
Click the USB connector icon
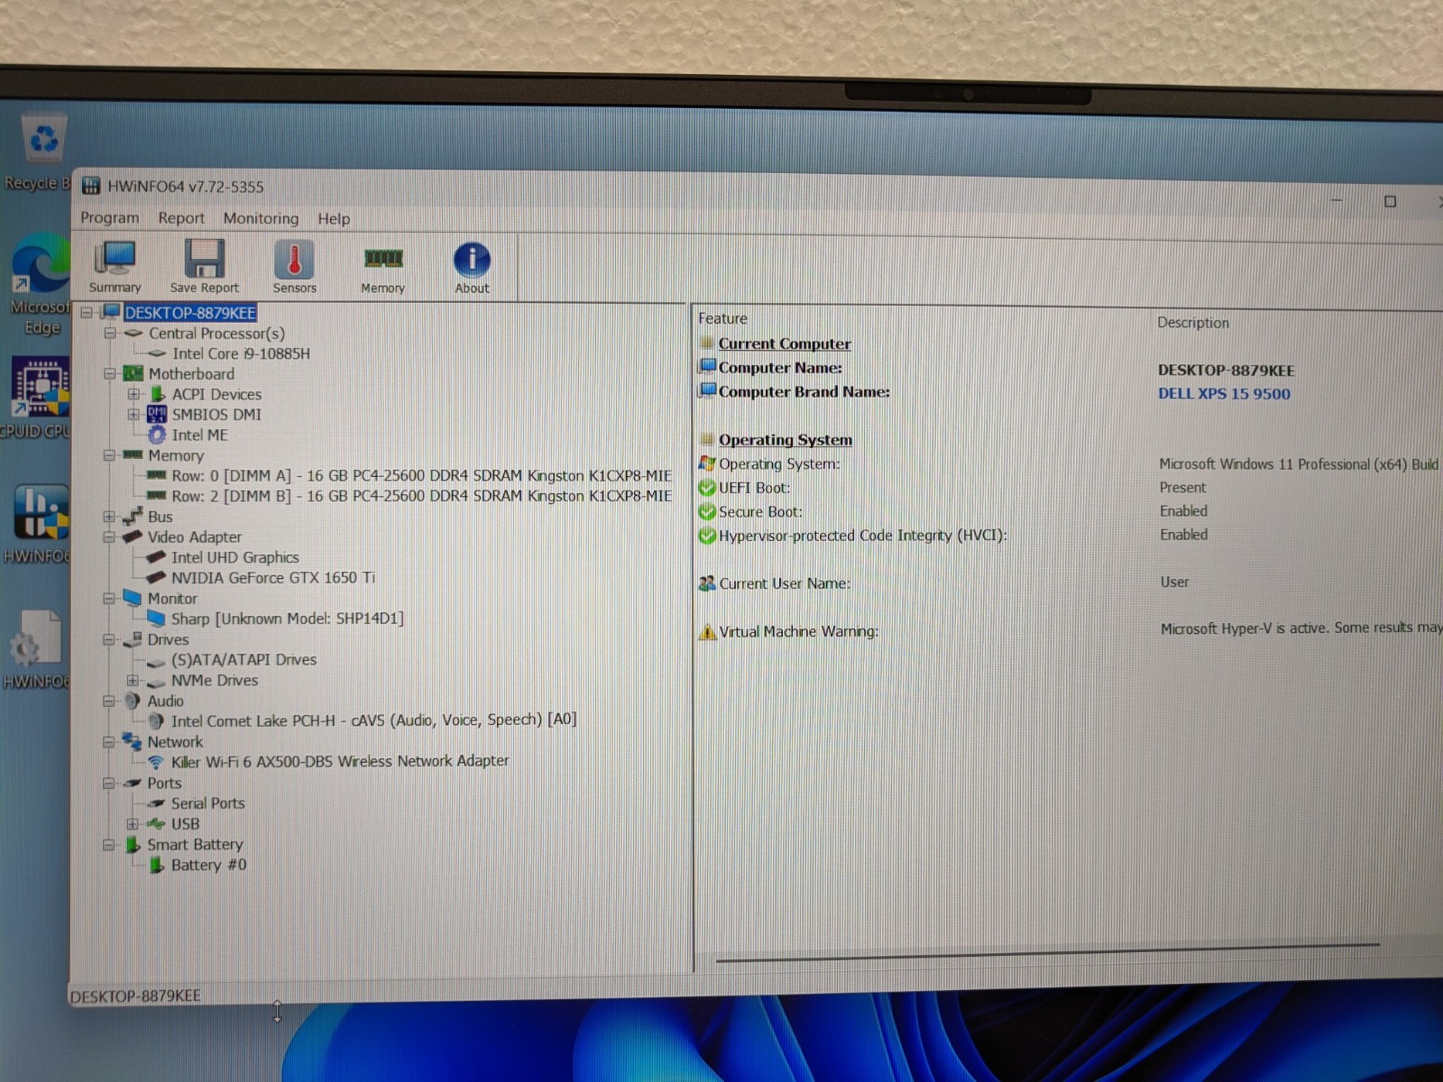tap(156, 823)
